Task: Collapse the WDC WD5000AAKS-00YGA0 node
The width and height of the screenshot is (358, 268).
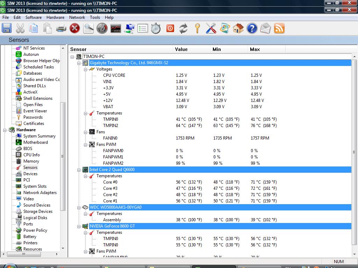Action: [x=79, y=208]
